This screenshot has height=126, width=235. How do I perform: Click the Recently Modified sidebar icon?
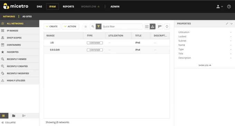2,73
